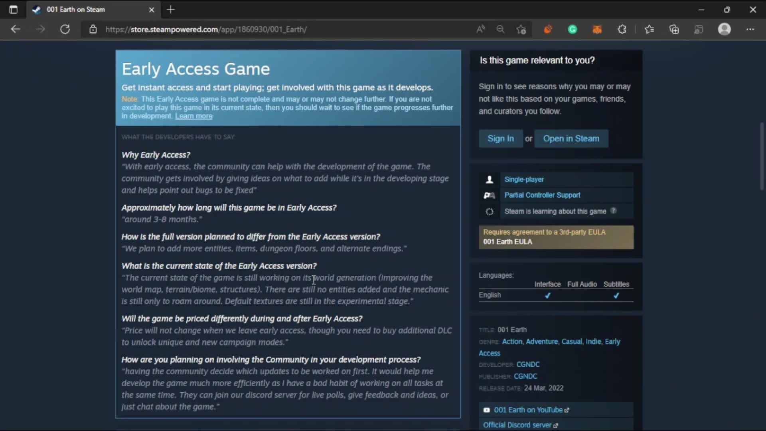Click the Sign In button
Screen dimensions: 766x431
[500, 138]
